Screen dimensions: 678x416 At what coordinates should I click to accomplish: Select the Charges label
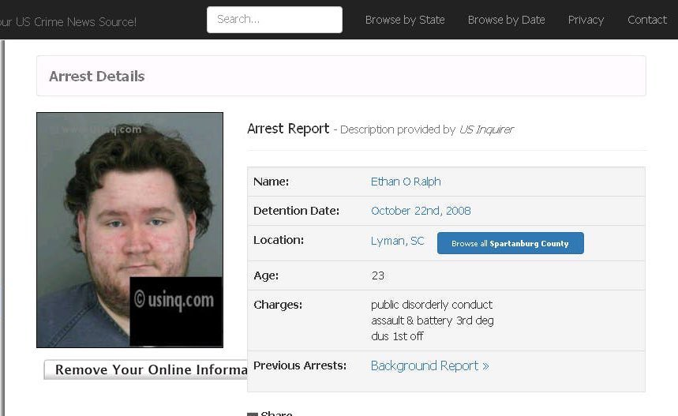point(278,305)
